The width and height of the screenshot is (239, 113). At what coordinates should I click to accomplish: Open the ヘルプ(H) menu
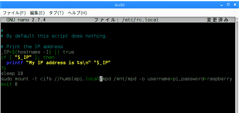click(77, 13)
